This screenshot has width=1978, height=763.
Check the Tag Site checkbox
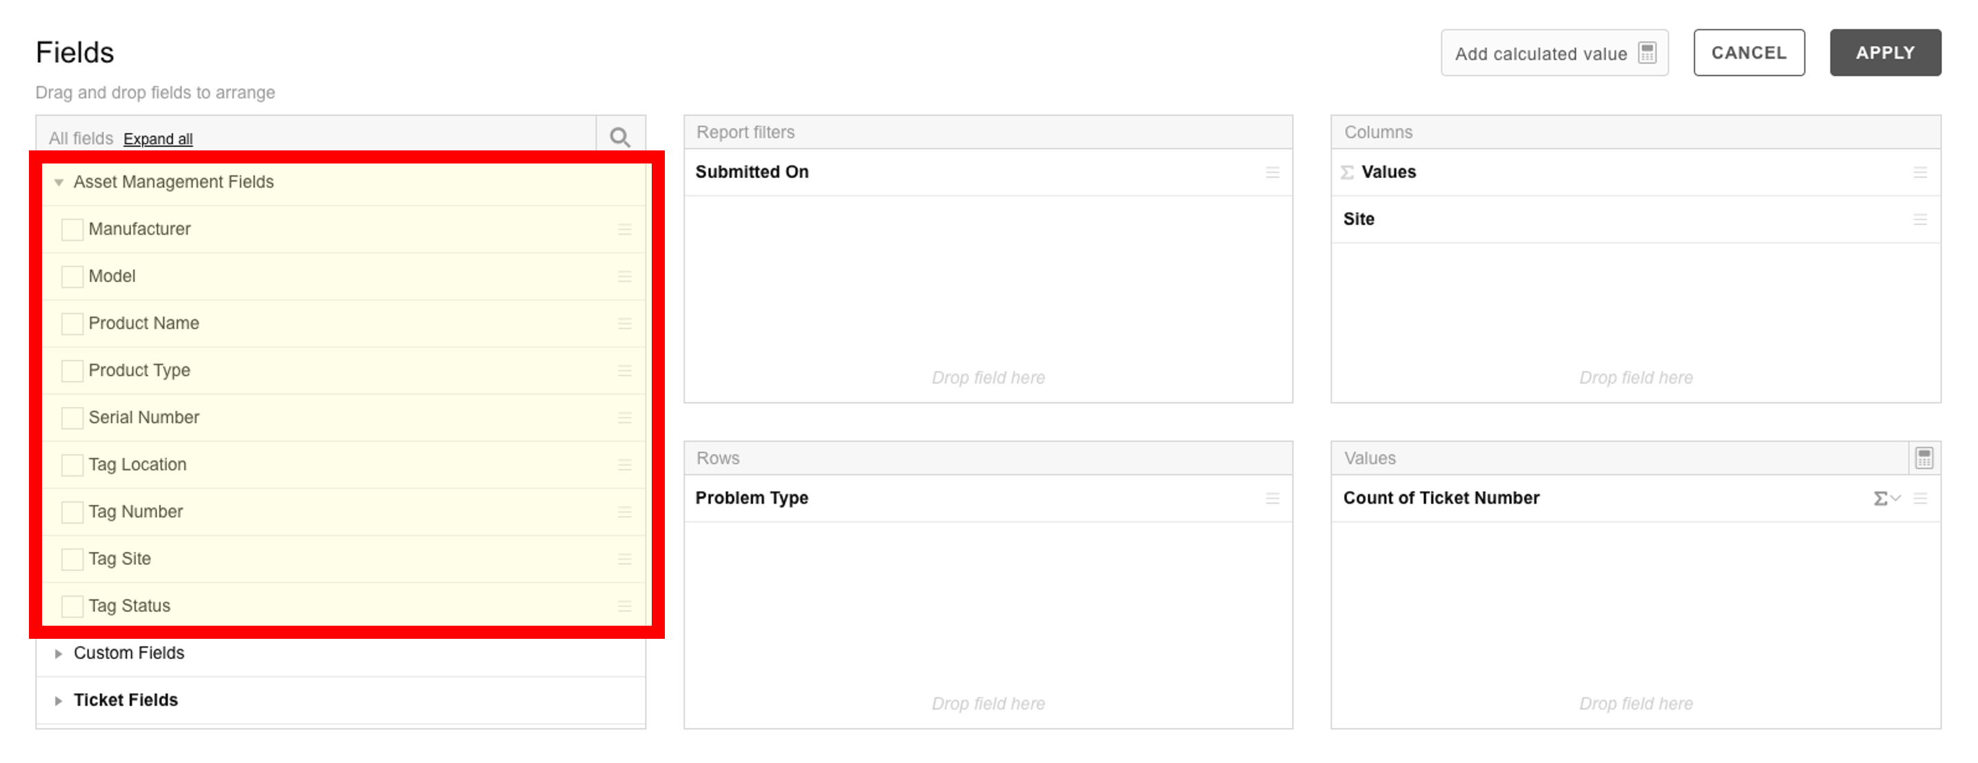(x=72, y=559)
